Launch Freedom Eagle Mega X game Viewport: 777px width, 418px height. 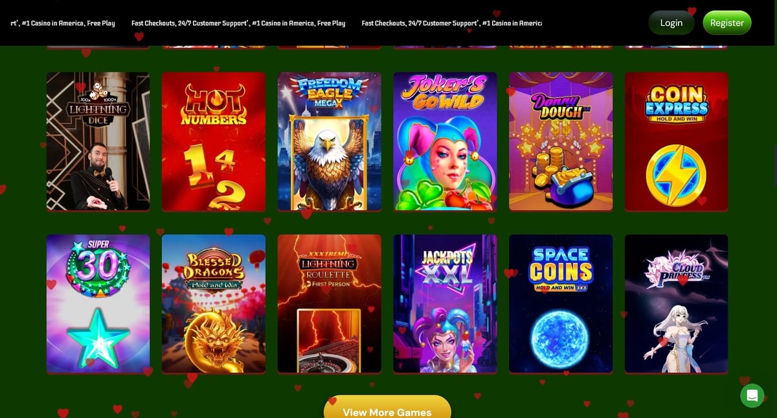[329, 141]
